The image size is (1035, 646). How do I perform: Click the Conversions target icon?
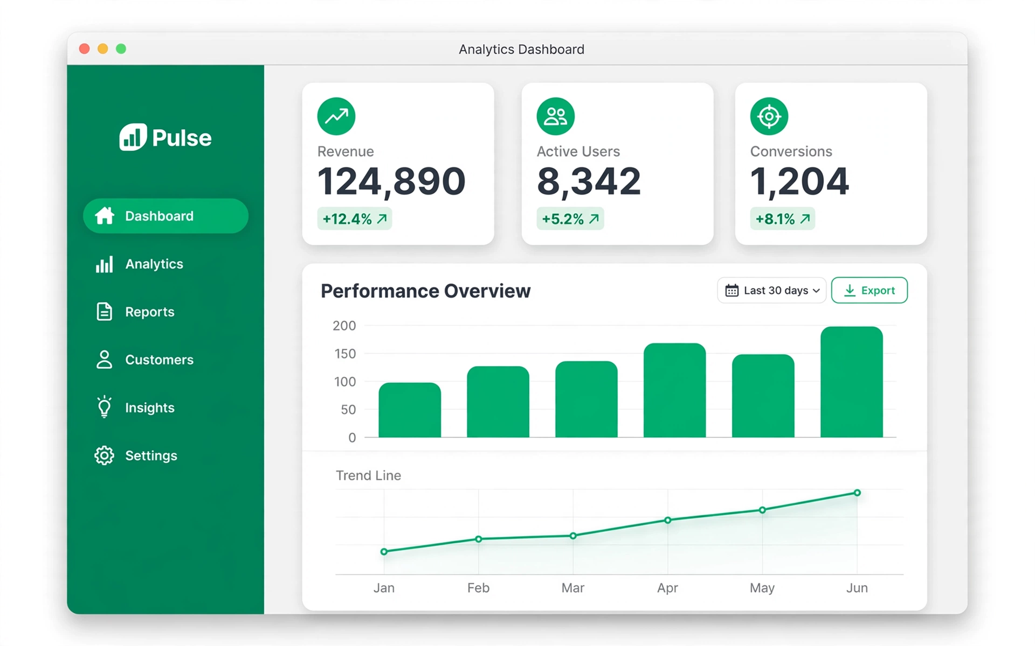769,116
